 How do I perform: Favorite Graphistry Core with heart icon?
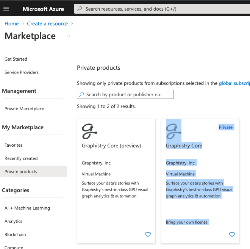pos(232,234)
